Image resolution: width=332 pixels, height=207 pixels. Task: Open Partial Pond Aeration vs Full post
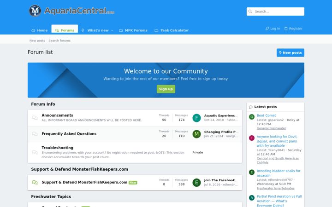(279, 201)
